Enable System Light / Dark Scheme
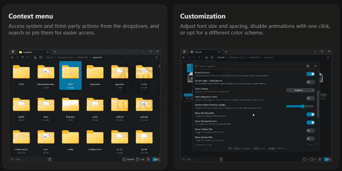 pos(311,82)
